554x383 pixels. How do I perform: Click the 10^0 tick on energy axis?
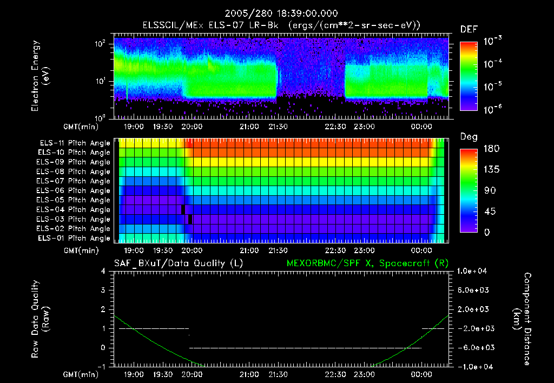point(100,118)
